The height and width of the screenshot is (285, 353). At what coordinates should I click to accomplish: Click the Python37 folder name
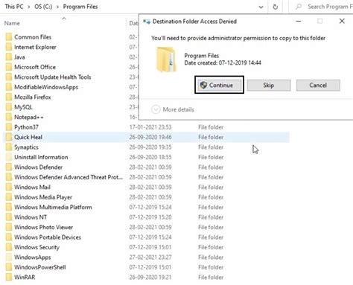[x=26, y=127]
